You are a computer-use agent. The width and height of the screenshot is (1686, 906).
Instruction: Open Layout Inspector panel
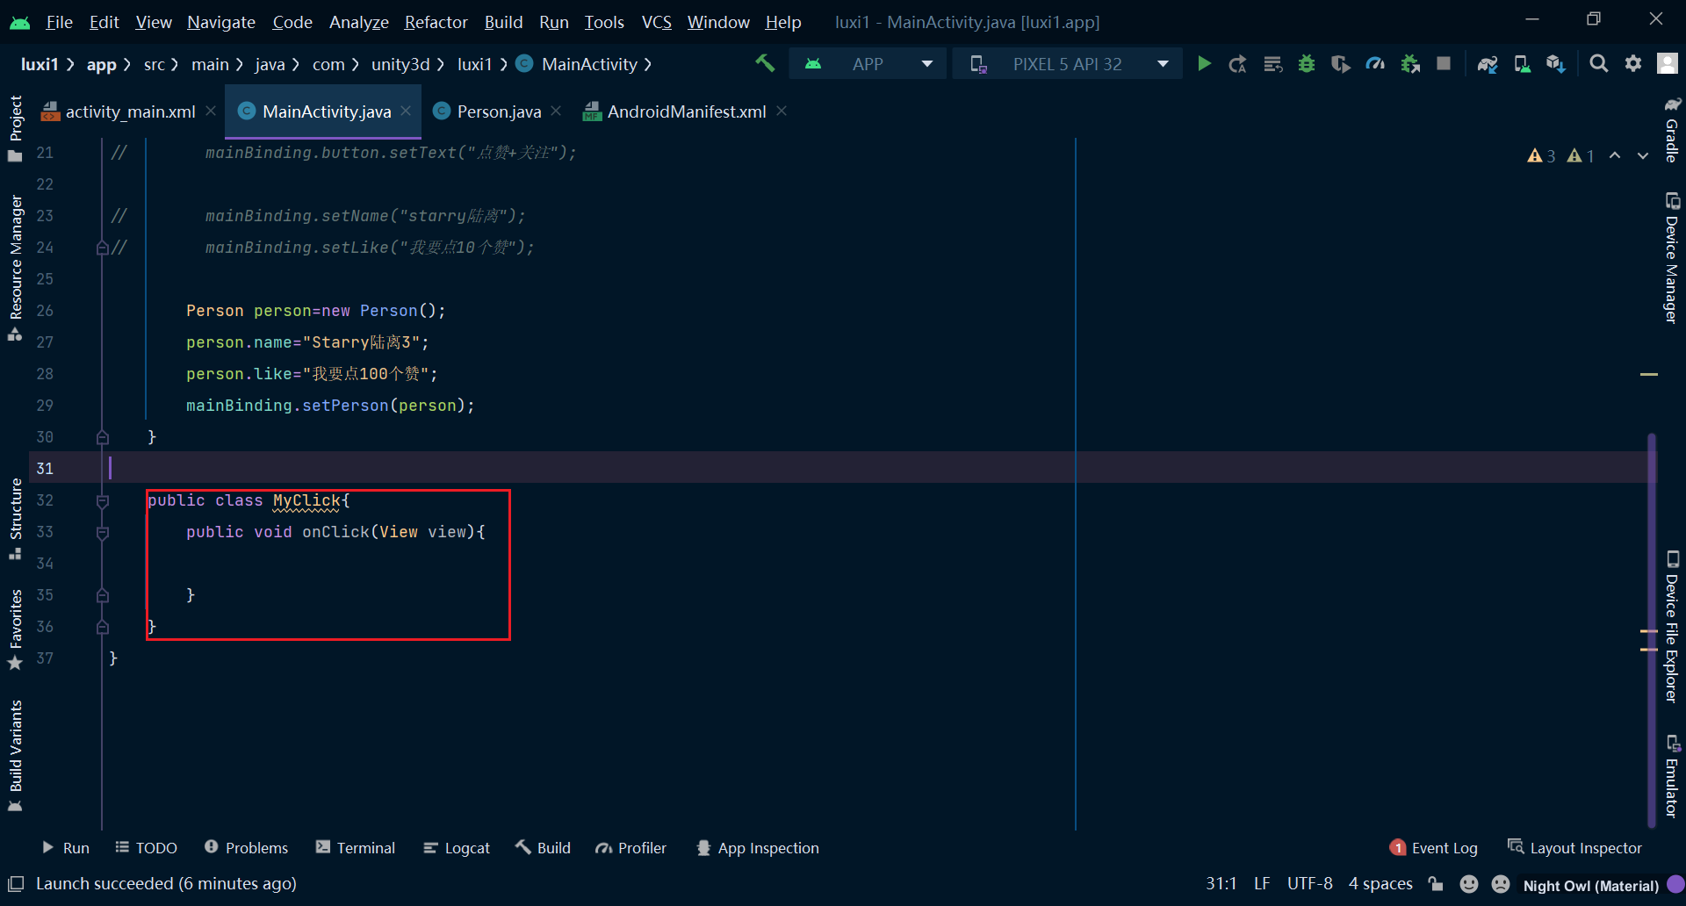click(x=1574, y=848)
